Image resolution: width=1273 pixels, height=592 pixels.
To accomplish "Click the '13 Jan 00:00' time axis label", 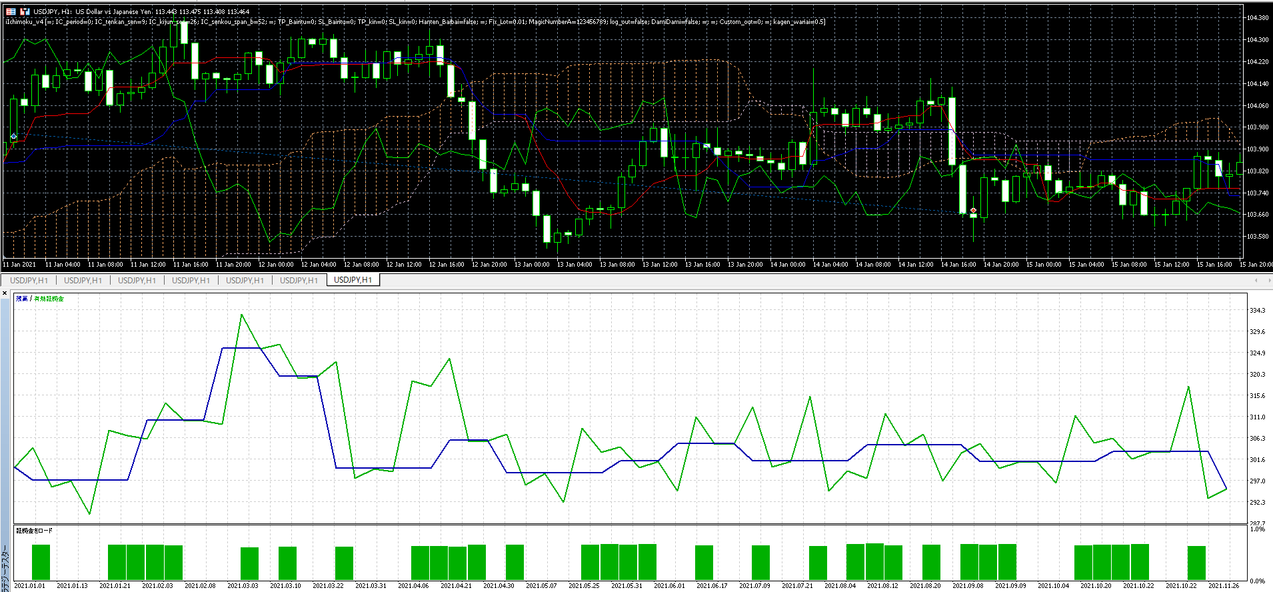I will pos(532,265).
